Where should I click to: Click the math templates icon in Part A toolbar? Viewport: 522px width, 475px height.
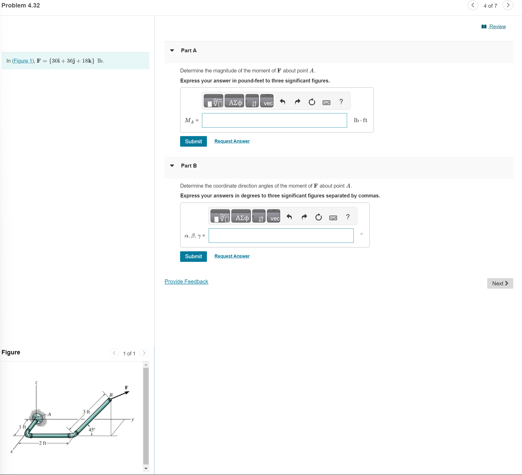(x=213, y=101)
